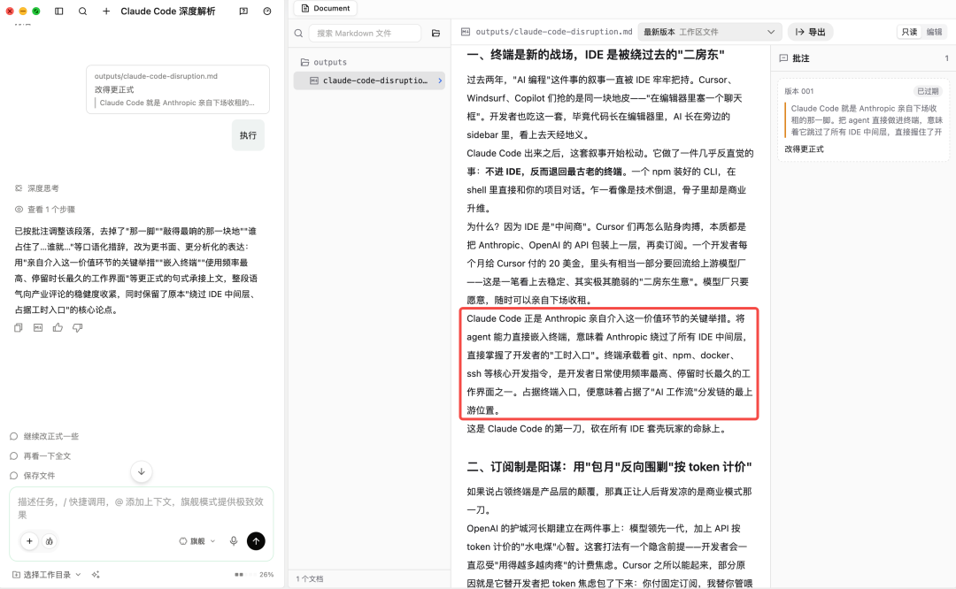Click the gauge icon in chat header
This screenshot has height=589, width=956.
(267, 11)
